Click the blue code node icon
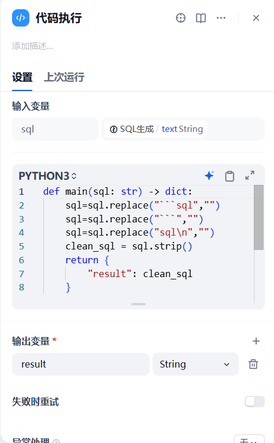The height and width of the screenshot is (443, 274). (x=21, y=18)
